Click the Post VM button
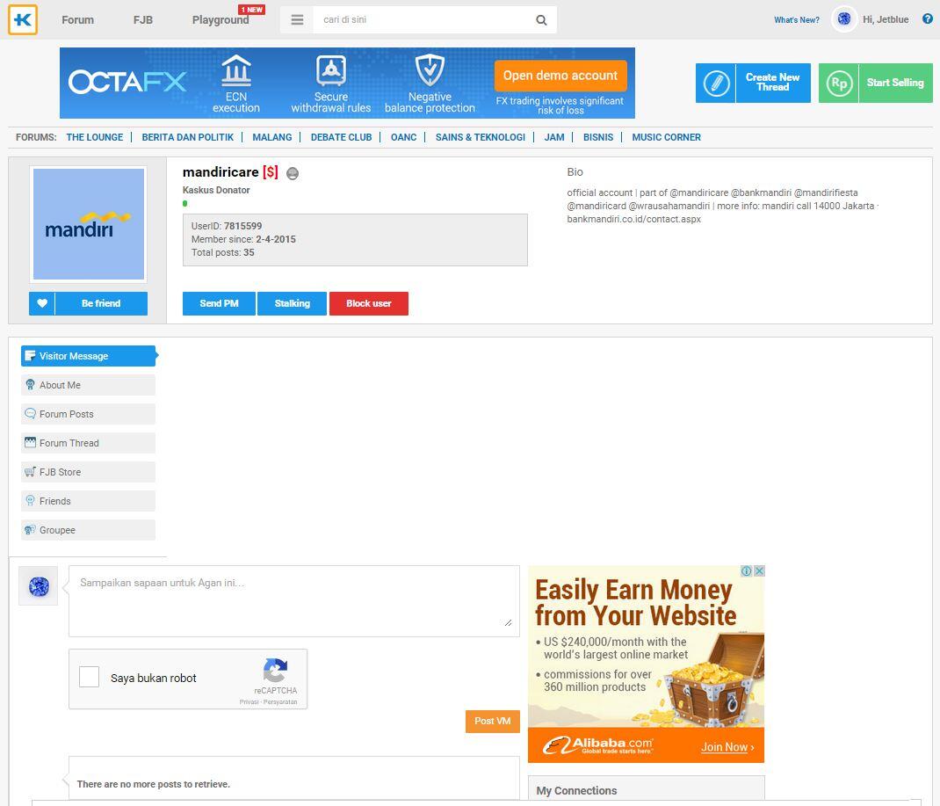Screen dimensions: 940x806 [x=493, y=722]
